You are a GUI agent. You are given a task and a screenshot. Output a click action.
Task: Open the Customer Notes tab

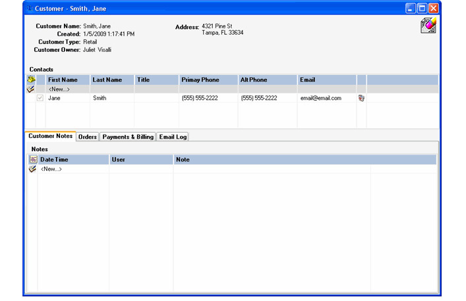51,136
